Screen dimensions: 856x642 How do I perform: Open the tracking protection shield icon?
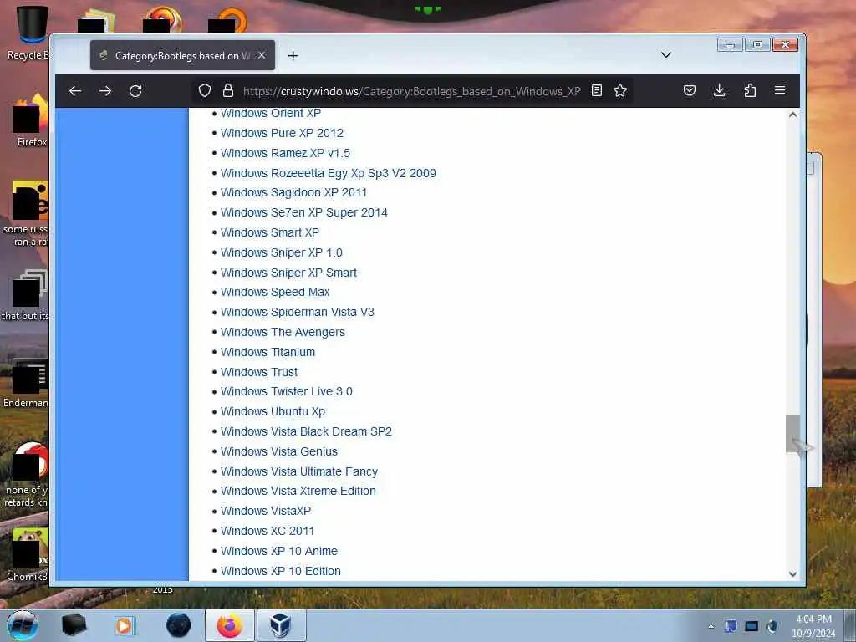(x=205, y=90)
